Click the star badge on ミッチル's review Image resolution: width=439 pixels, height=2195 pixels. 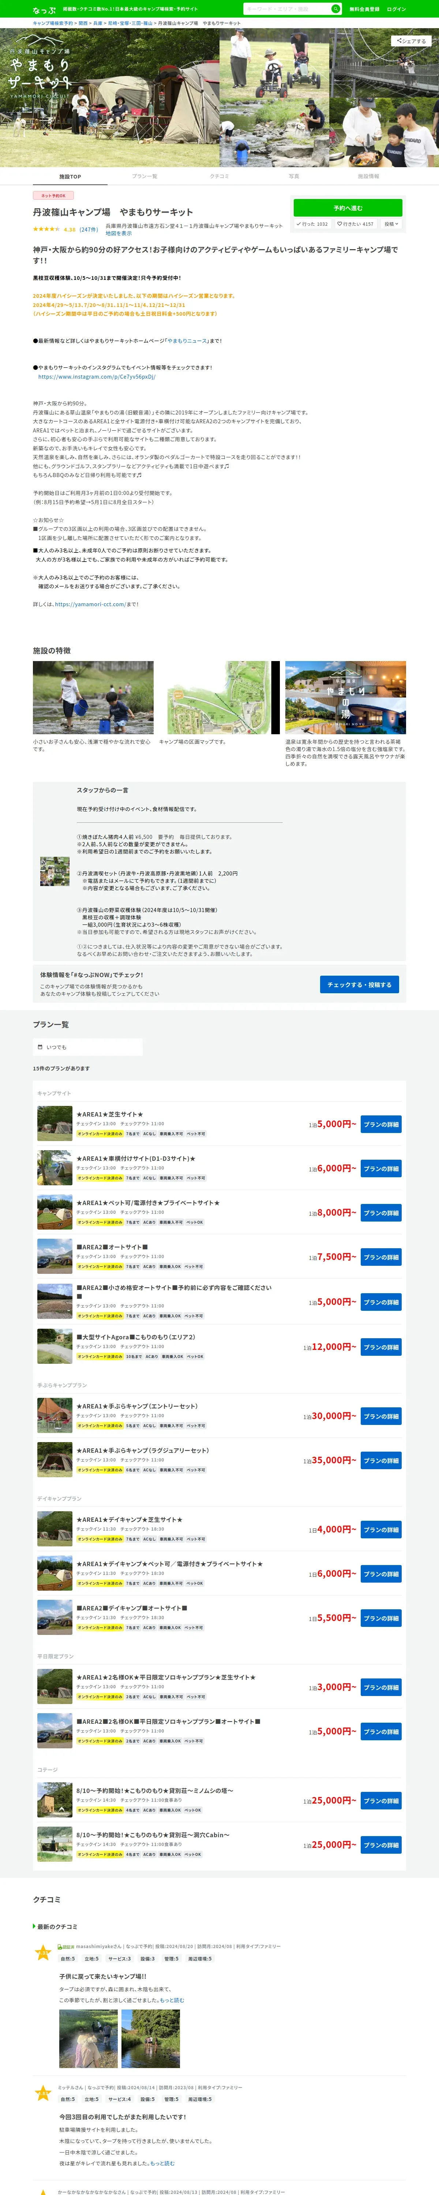[43, 2094]
